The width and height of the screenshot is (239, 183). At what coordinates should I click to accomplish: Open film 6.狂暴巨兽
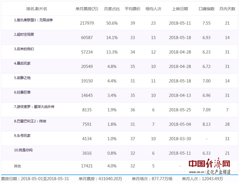(22, 92)
